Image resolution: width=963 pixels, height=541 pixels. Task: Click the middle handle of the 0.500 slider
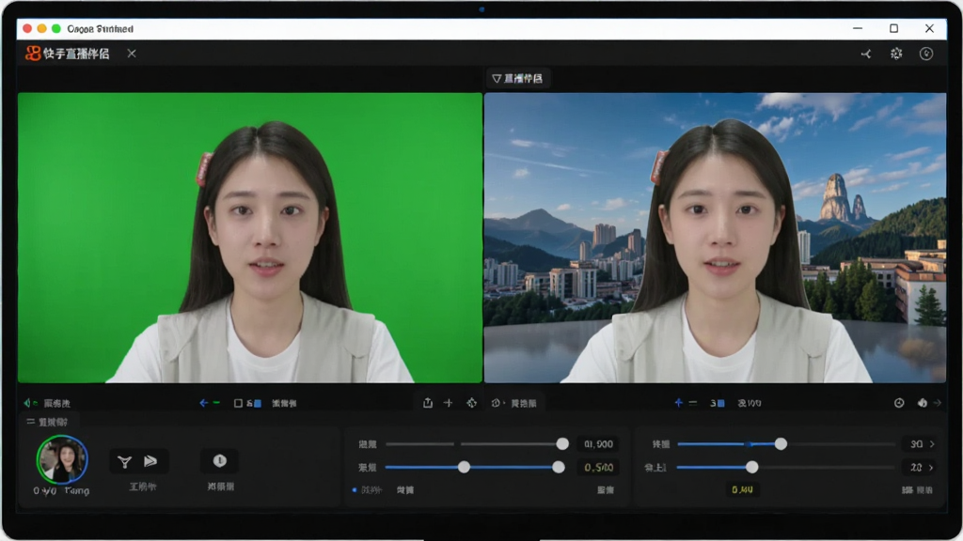coord(465,468)
